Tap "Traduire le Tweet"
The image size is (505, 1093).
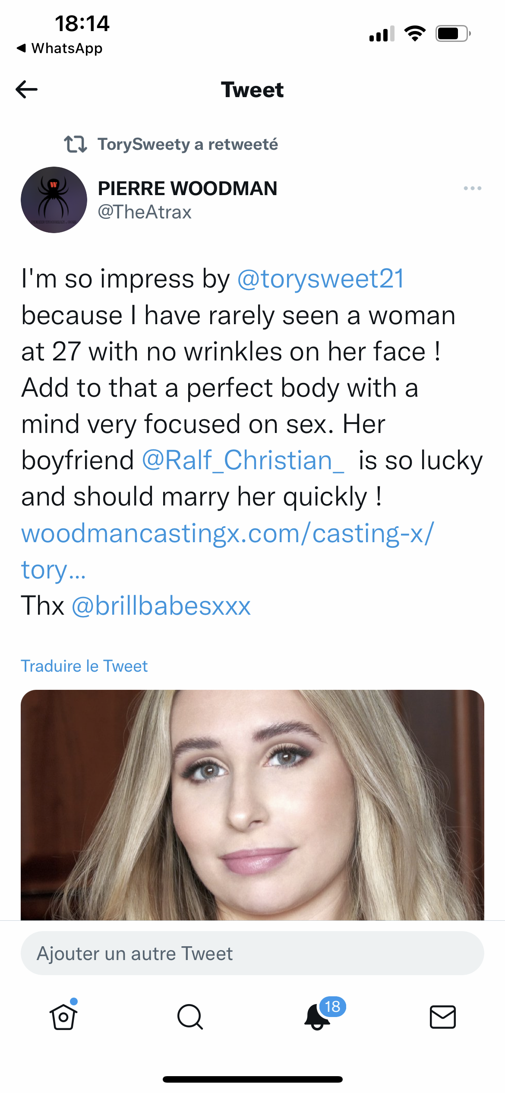pyautogui.click(x=85, y=666)
